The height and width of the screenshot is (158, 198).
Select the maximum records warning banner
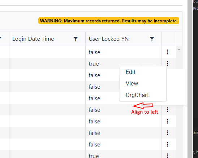pos(109,21)
